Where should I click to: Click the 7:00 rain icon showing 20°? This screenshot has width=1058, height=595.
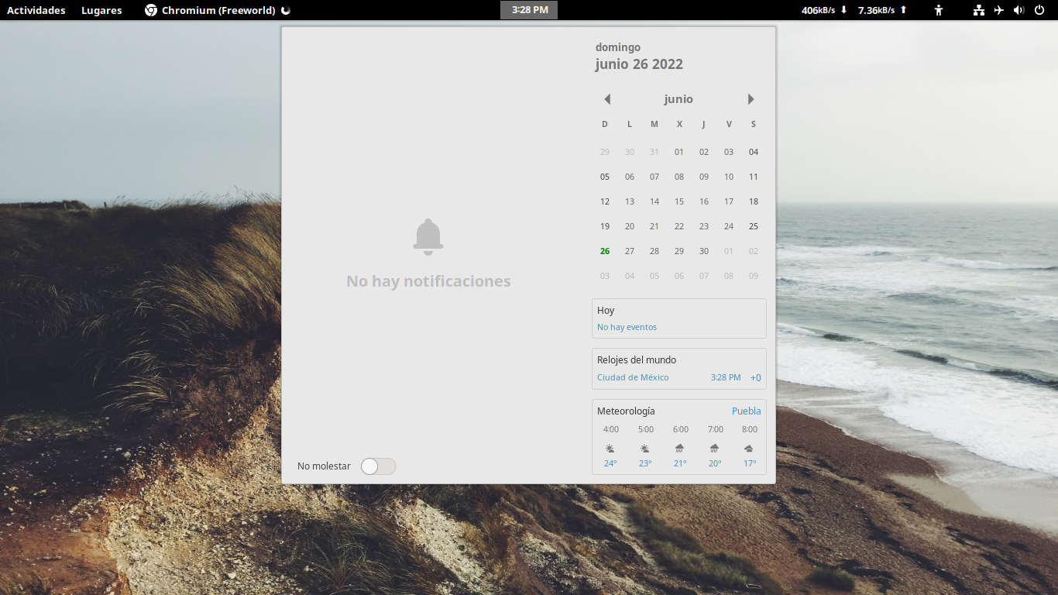(715, 449)
